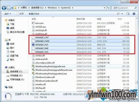Open the recent pages dropdown beside Forward

tap(12, 8)
